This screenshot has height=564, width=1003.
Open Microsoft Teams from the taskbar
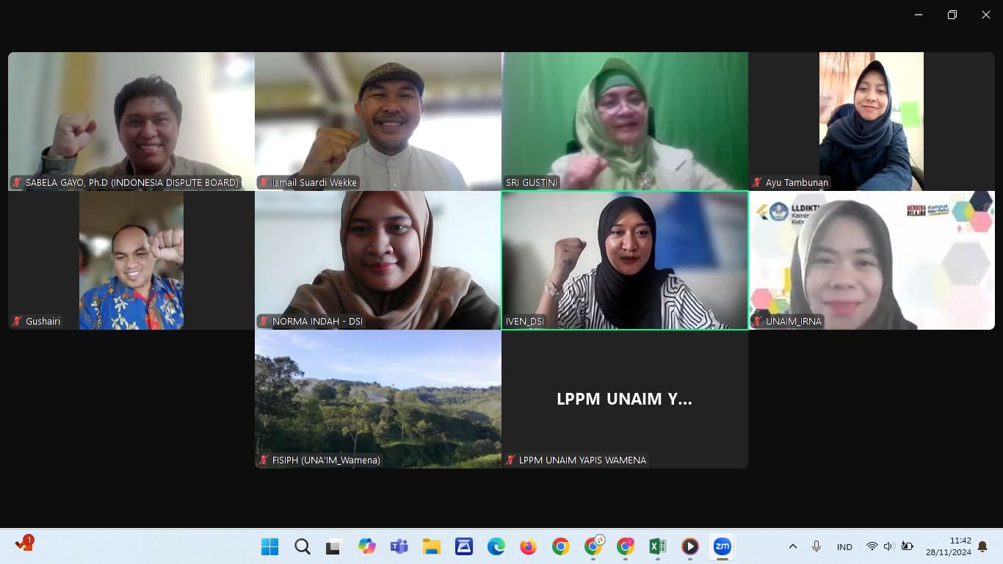tap(399, 546)
